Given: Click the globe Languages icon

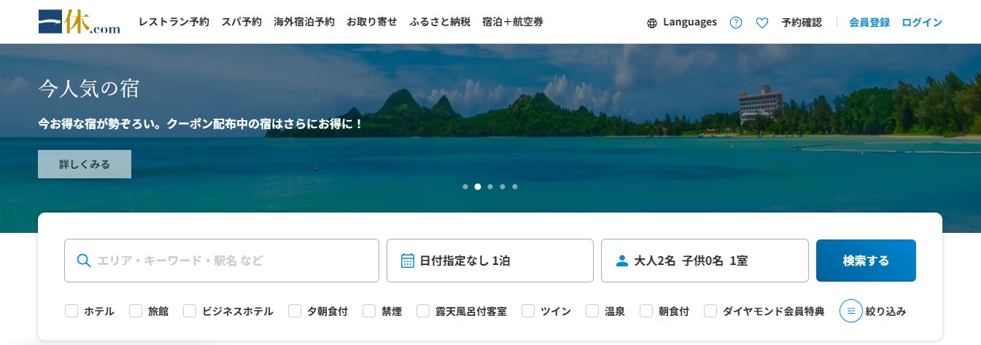Looking at the screenshot, I should click(652, 23).
